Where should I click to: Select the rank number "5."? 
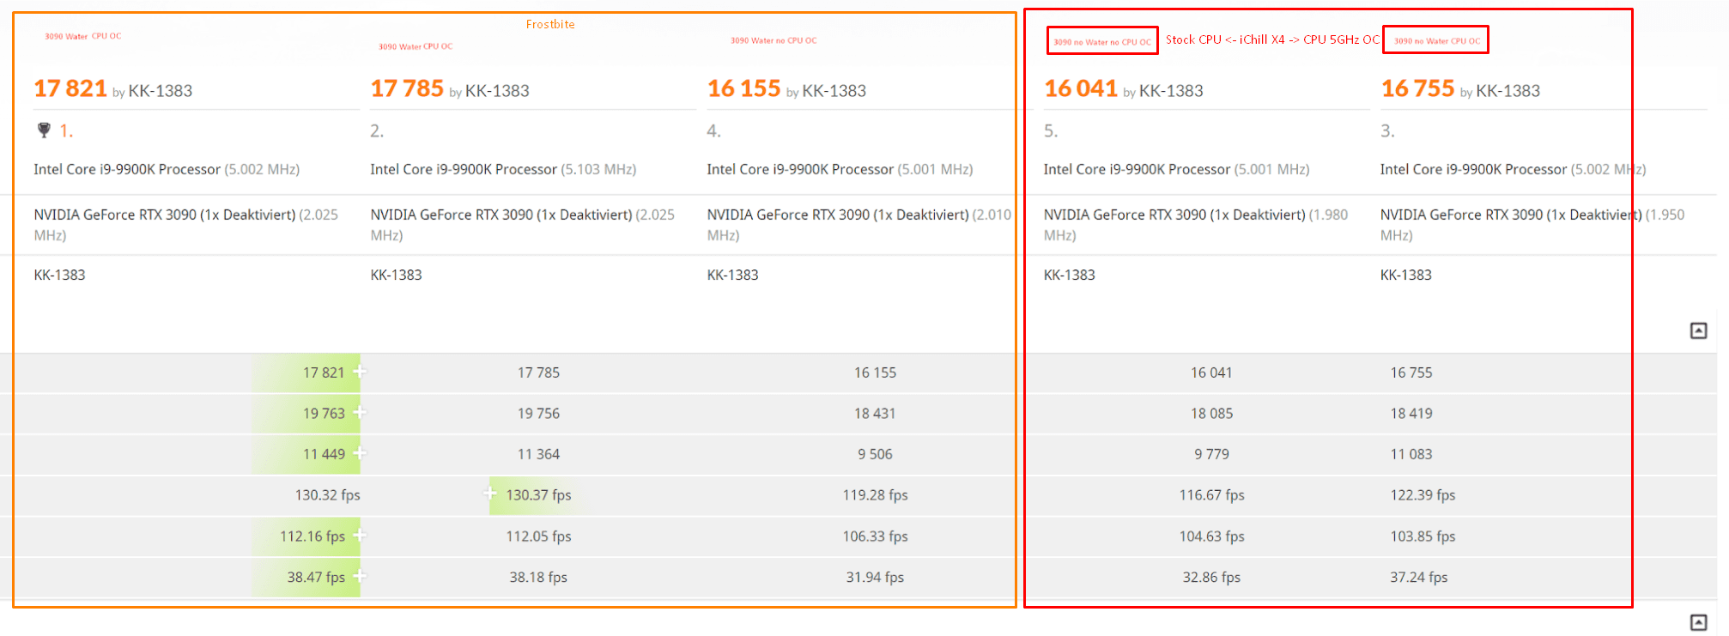tap(1051, 131)
